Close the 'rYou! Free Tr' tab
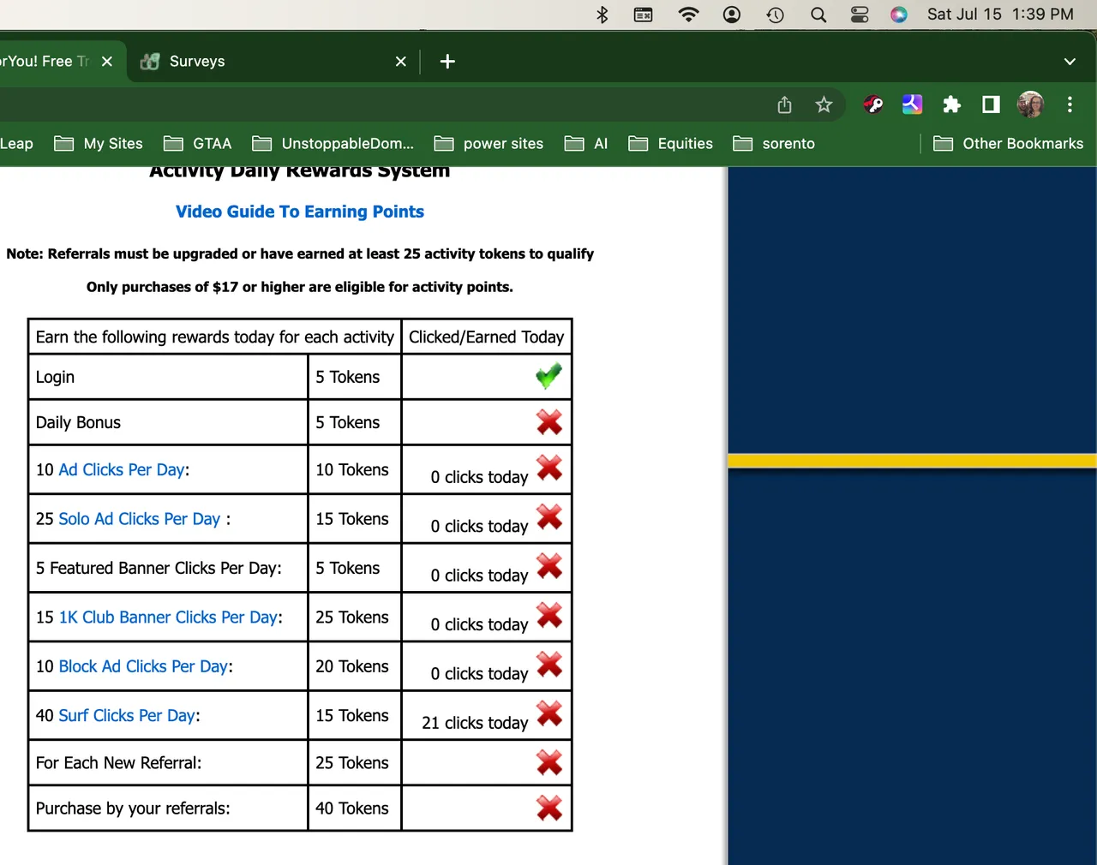The width and height of the screenshot is (1097, 865). pos(106,62)
